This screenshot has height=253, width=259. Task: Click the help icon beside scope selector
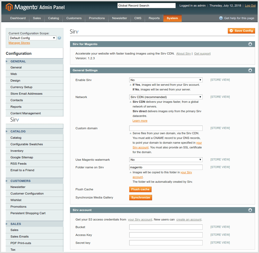point(59,38)
